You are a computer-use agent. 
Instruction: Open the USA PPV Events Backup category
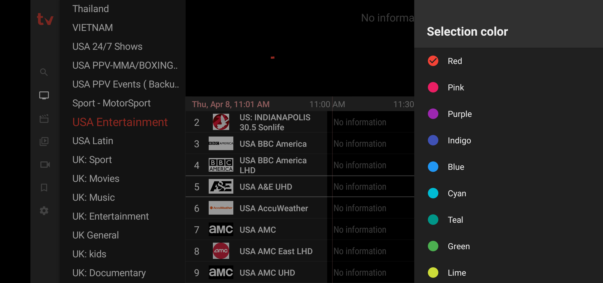[x=123, y=84]
